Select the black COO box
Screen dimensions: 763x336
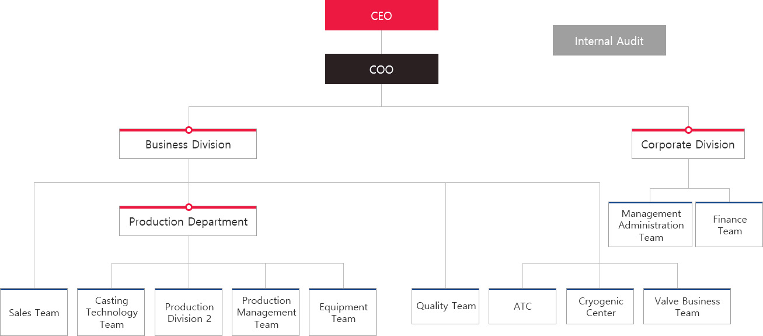(x=381, y=69)
